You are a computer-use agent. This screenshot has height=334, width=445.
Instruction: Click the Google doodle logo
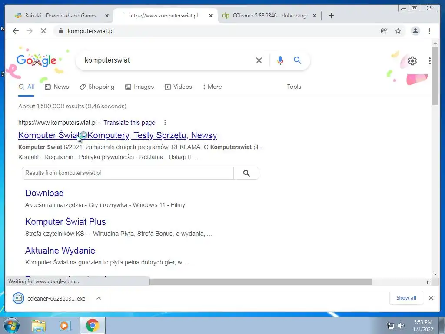[x=37, y=60]
